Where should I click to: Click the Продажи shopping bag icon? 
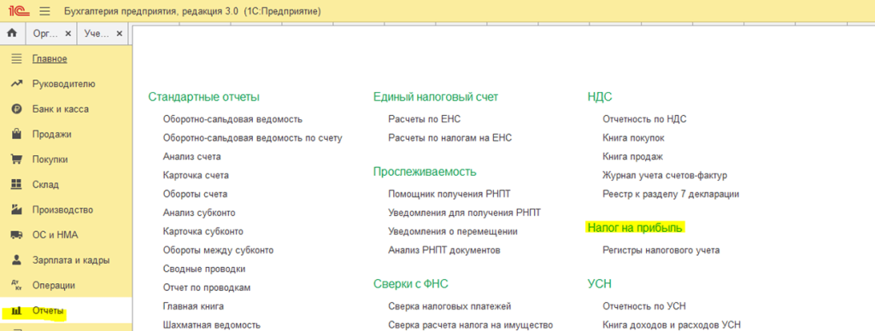(16, 134)
